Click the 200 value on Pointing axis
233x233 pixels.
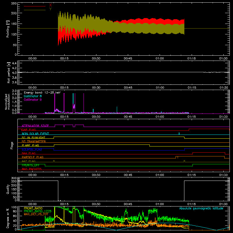(x=14, y=13)
